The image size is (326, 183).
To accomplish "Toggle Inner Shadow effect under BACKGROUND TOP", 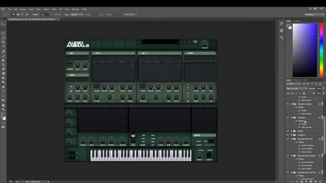I will click(300, 148).
